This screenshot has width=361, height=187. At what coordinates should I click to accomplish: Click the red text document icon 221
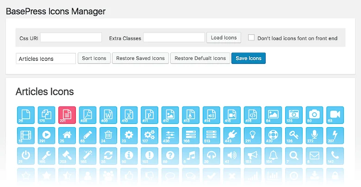pyautogui.click(x=67, y=115)
